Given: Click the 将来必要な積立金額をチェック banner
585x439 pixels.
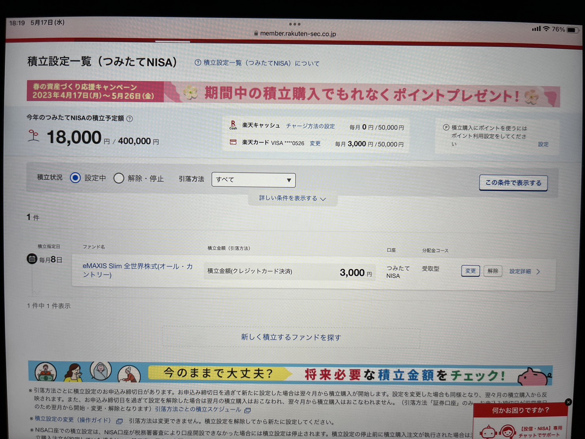Looking at the screenshot, I should click(x=290, y=373).
